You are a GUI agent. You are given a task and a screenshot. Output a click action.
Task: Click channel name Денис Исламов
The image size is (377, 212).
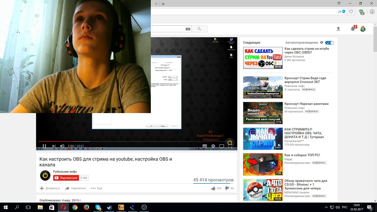294,57
